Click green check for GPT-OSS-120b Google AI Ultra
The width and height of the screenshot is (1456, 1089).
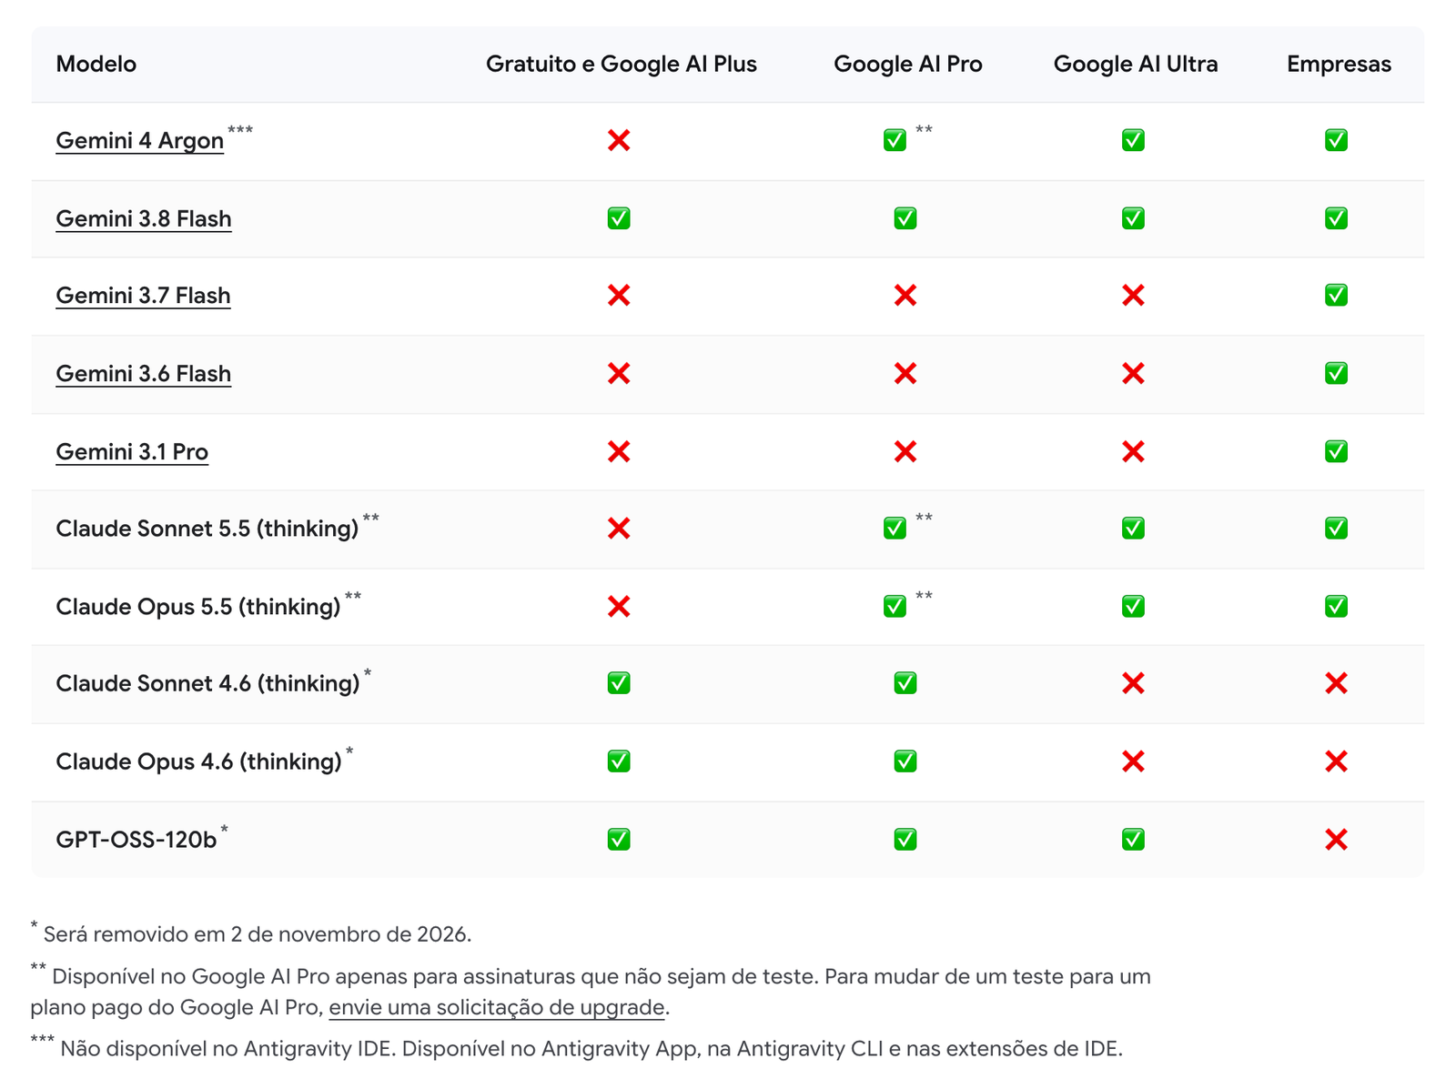pyautogui.click(x=1133, y=839)
